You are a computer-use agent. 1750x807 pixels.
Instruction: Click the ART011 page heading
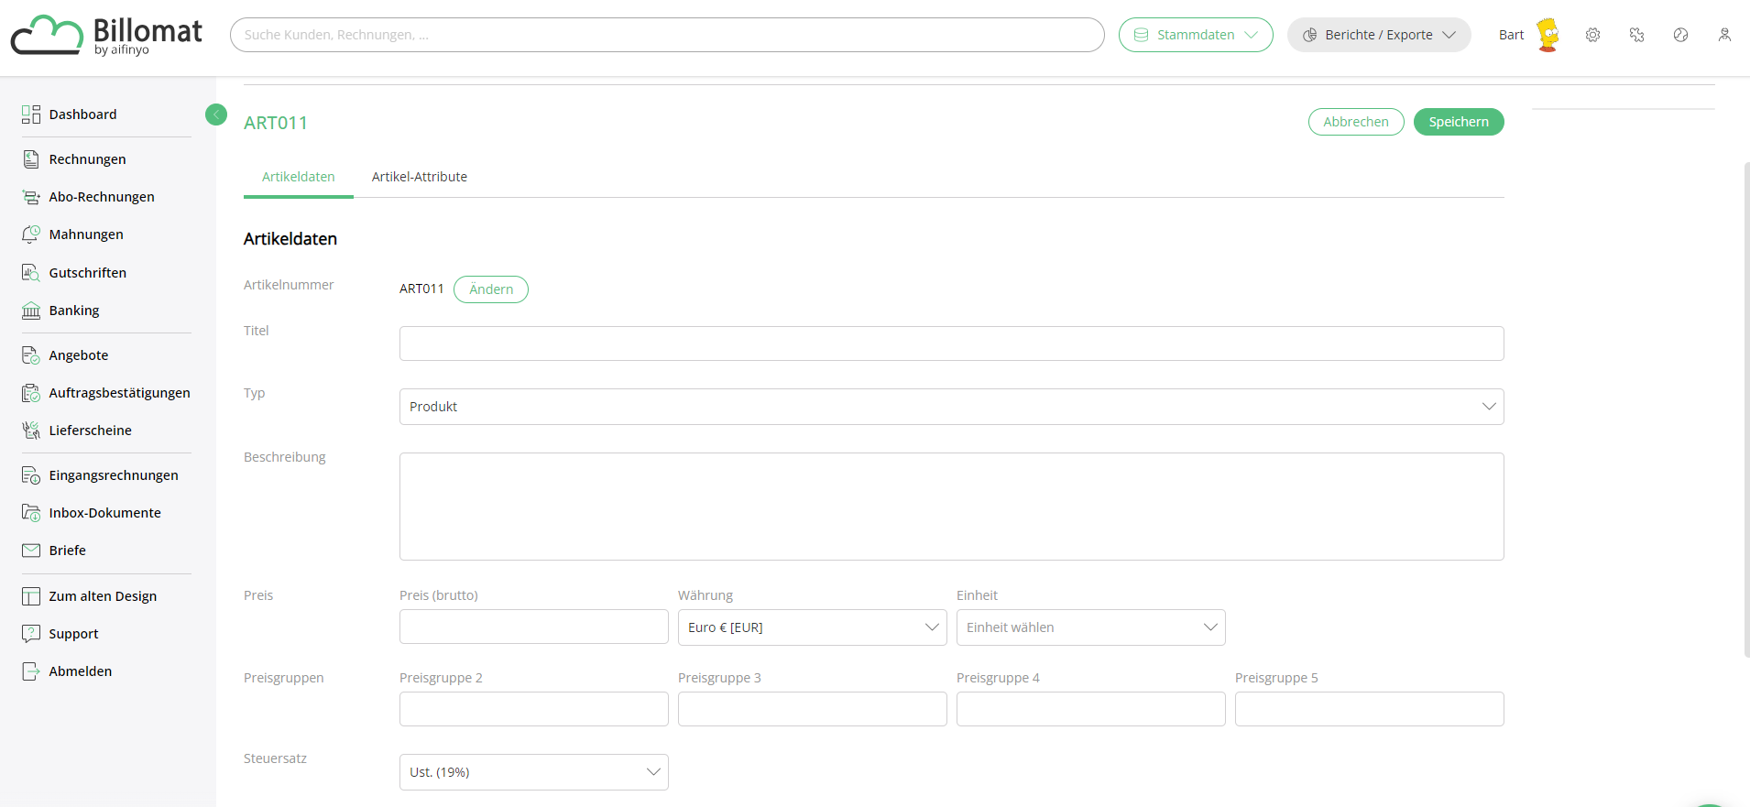click(276, 123)
